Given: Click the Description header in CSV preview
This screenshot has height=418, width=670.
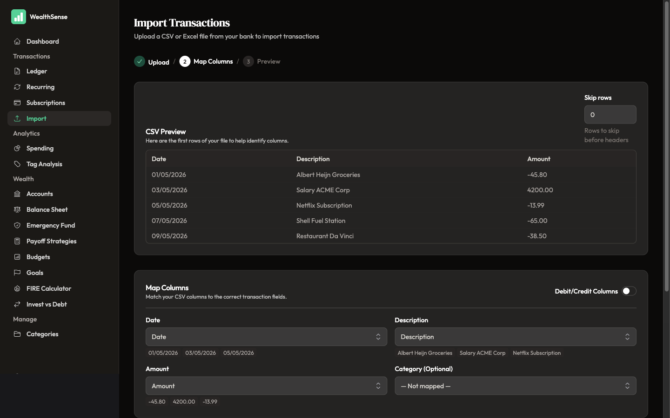Looking at the screenshot, I should pos(313,159).
